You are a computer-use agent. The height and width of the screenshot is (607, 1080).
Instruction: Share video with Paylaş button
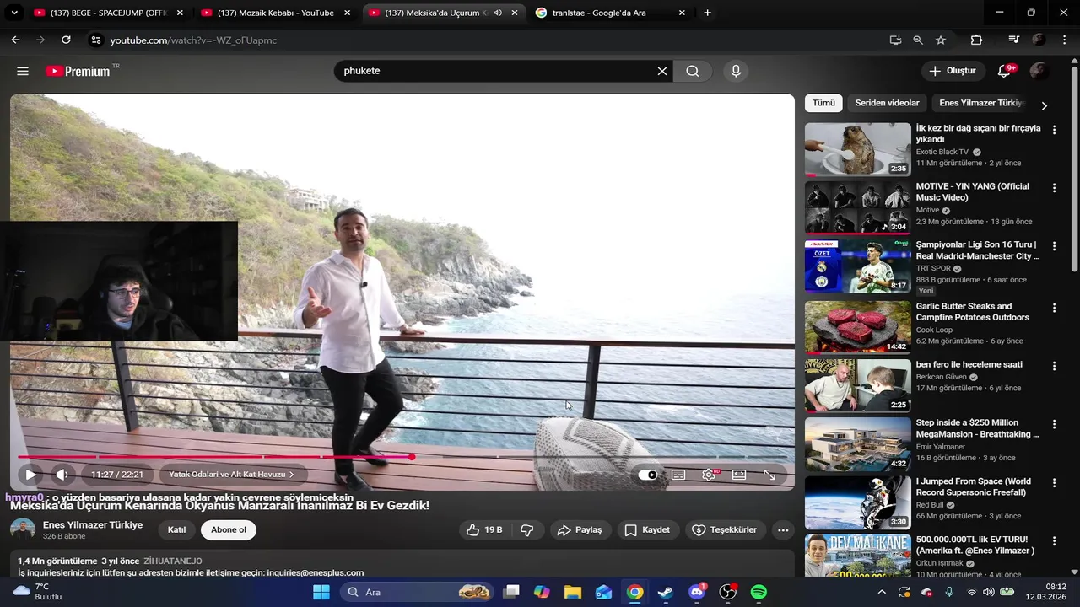(579, 530)
